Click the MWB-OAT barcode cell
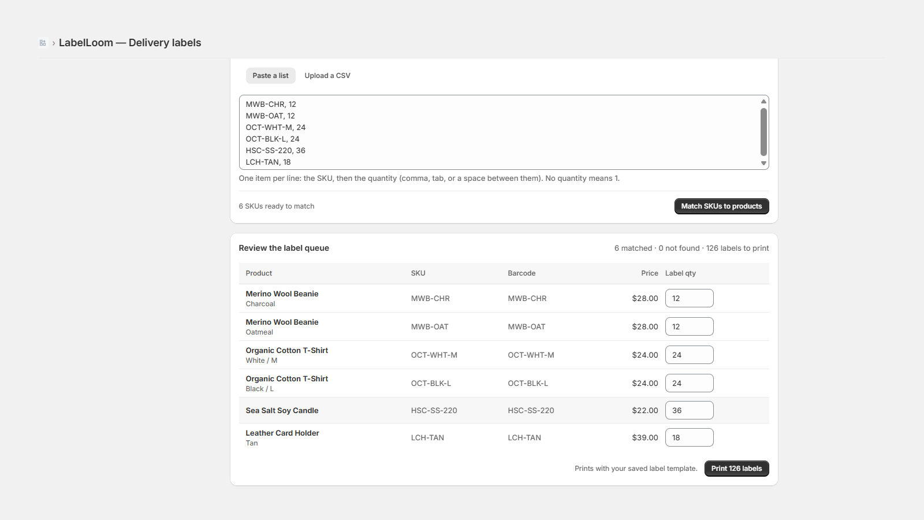 pos(527,326)
